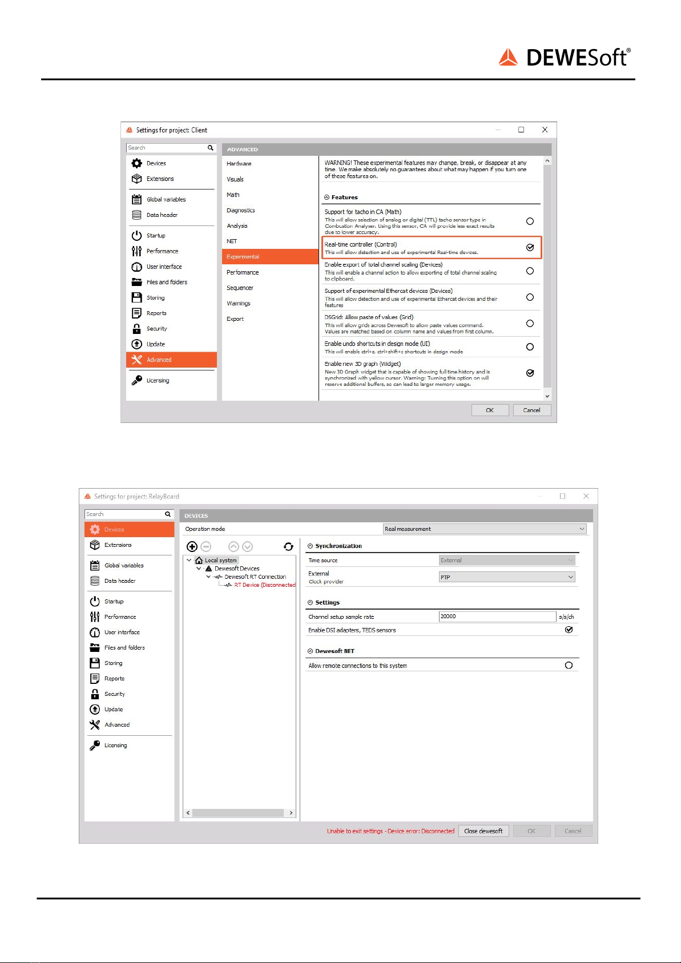Click the Close dewesoft button
Screen dimensions: 681x963
pos(483,831)
